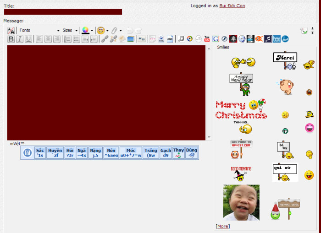The image size is (321, 233).
Task: Expand the smiley insert dropdown arrow
Action: tap(107, 31)
